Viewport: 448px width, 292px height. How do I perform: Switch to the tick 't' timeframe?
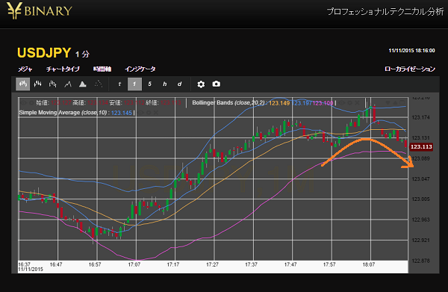(119, 84)
